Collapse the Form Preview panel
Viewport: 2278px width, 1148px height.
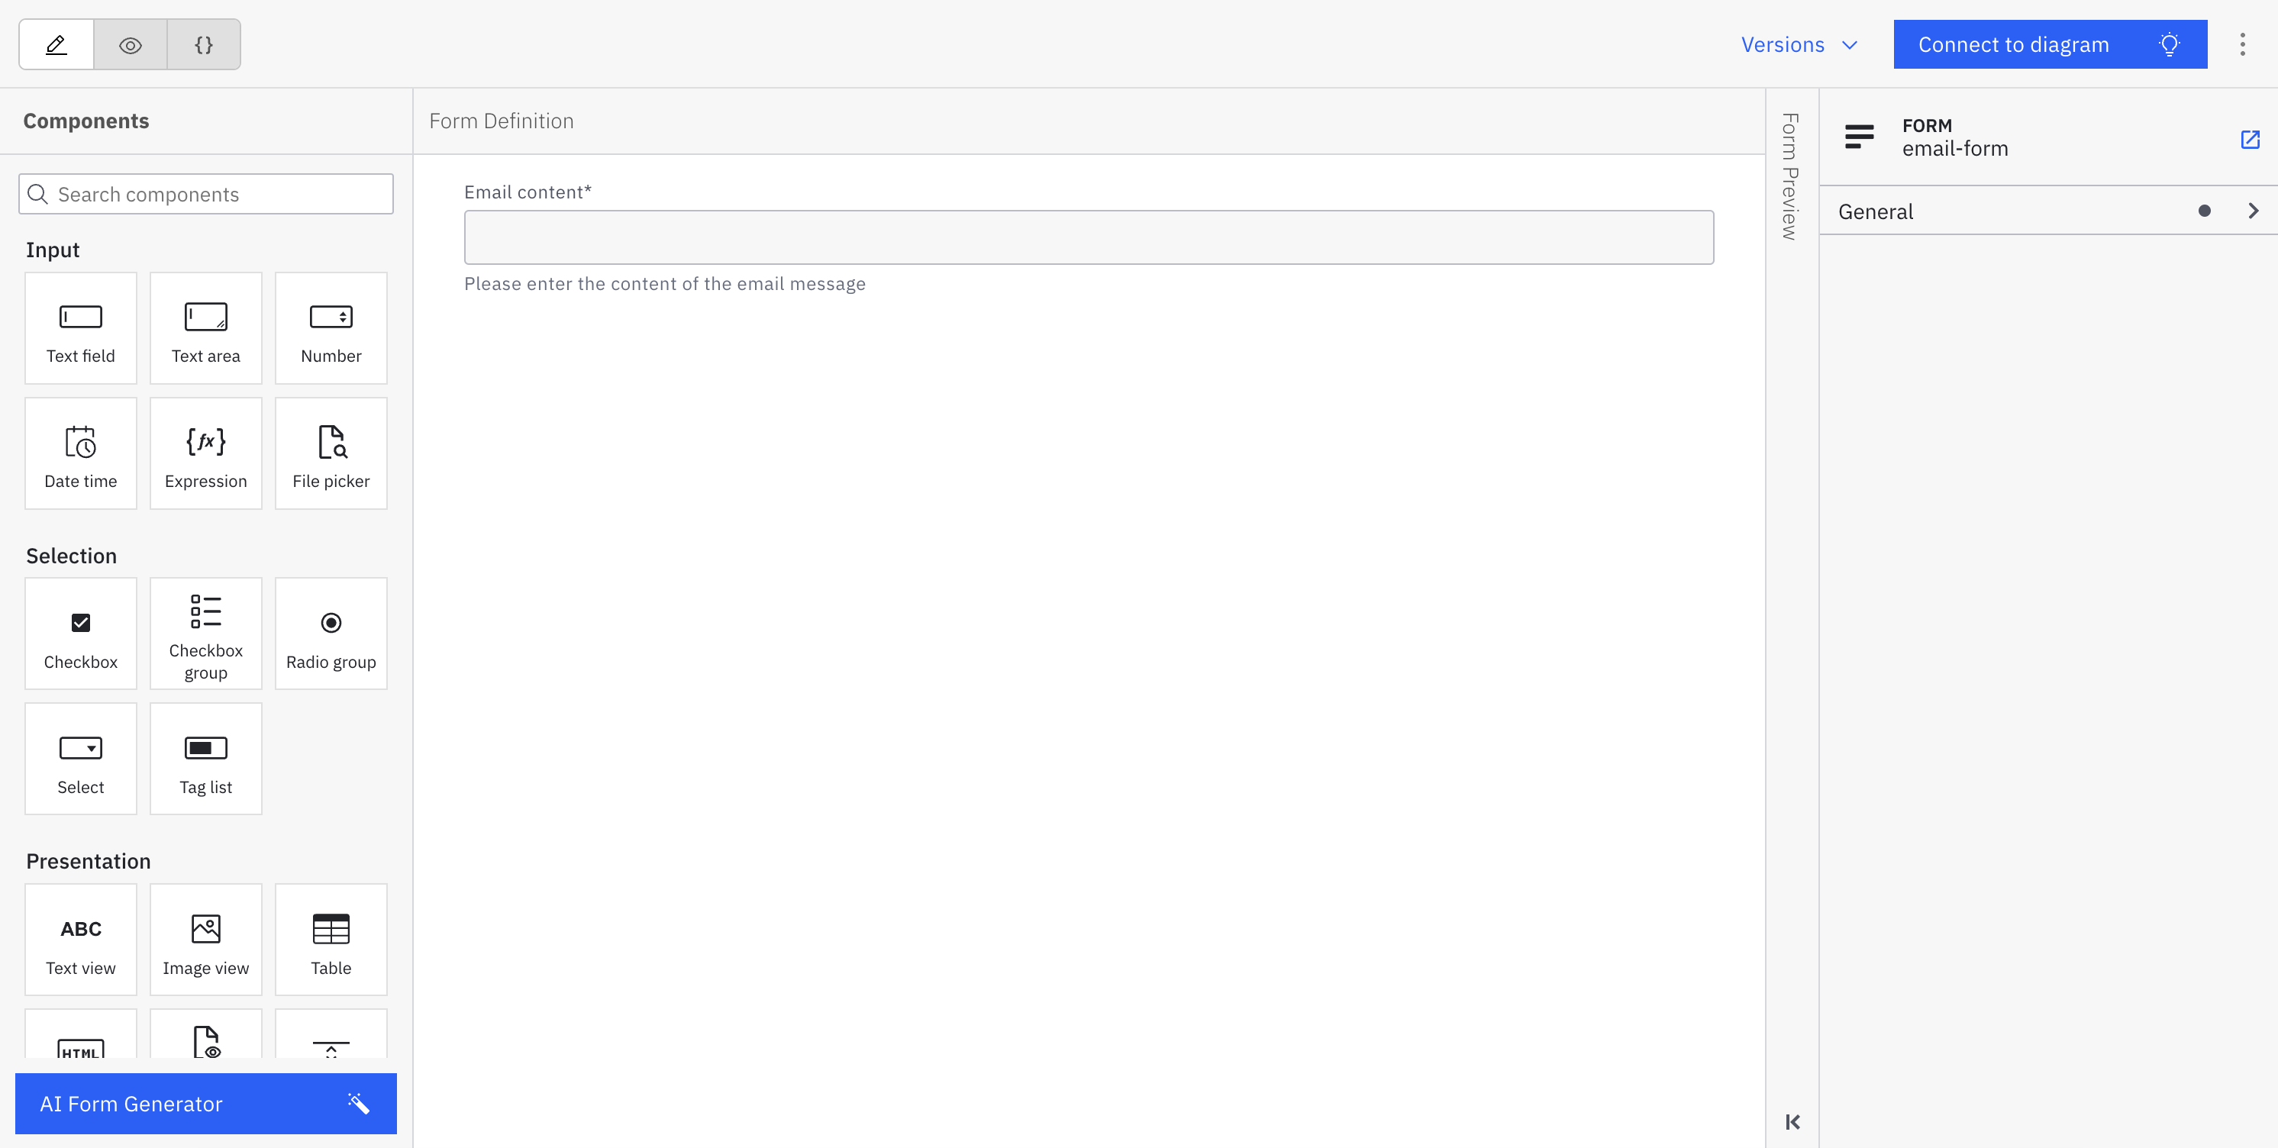1793,1121
